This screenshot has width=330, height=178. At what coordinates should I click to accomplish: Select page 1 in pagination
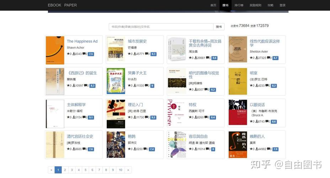58,170
